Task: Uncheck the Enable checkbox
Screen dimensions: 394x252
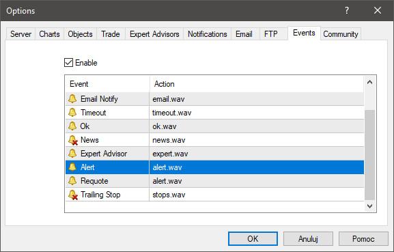Action: coord(68,63)
